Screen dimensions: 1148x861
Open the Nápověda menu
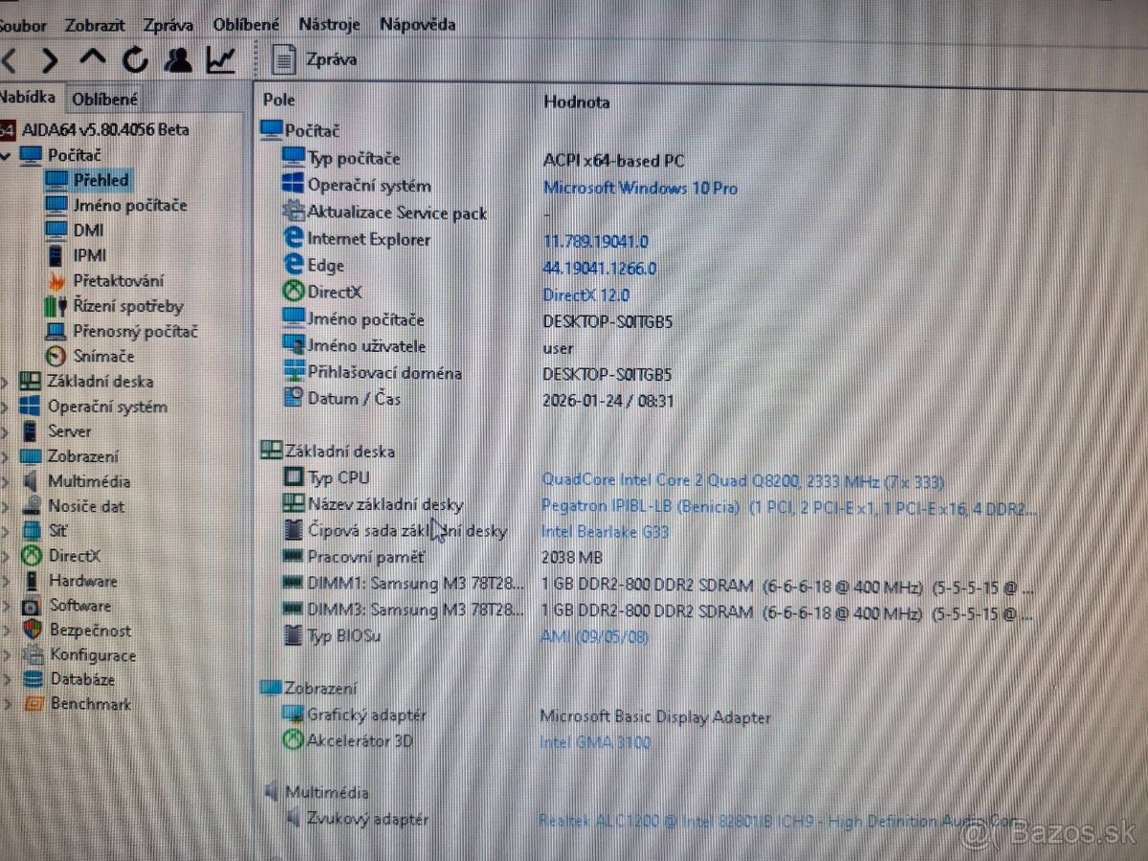(x=417, y=24)
